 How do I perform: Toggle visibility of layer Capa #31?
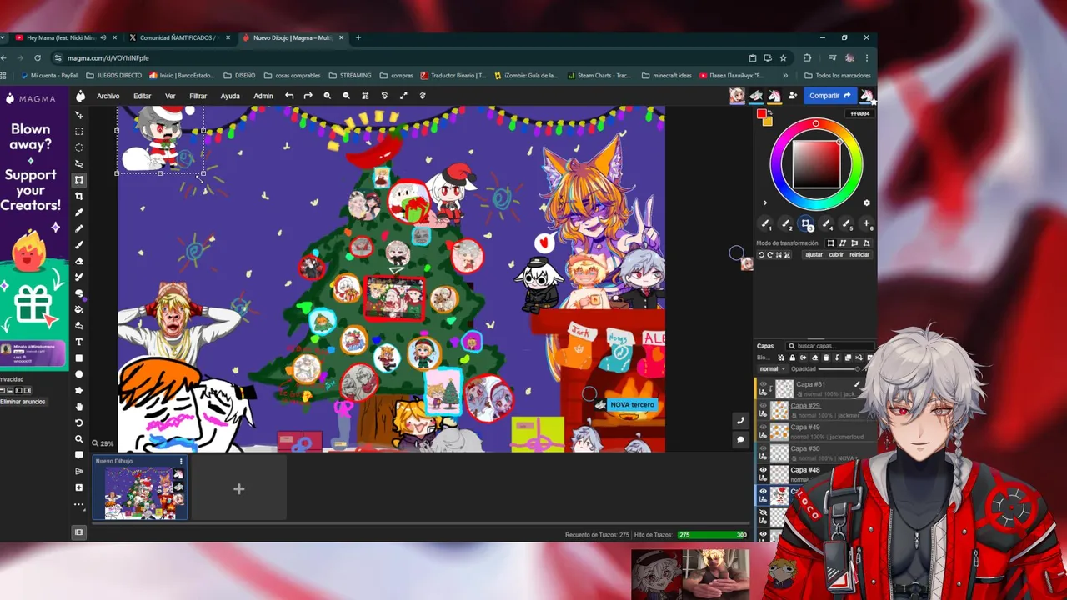[x=763, y=384]
